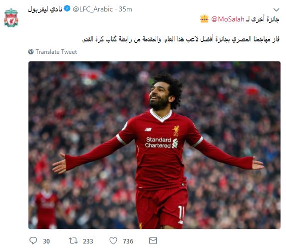
Task: Click the retweet count 233
Action: tap(88, 241)
